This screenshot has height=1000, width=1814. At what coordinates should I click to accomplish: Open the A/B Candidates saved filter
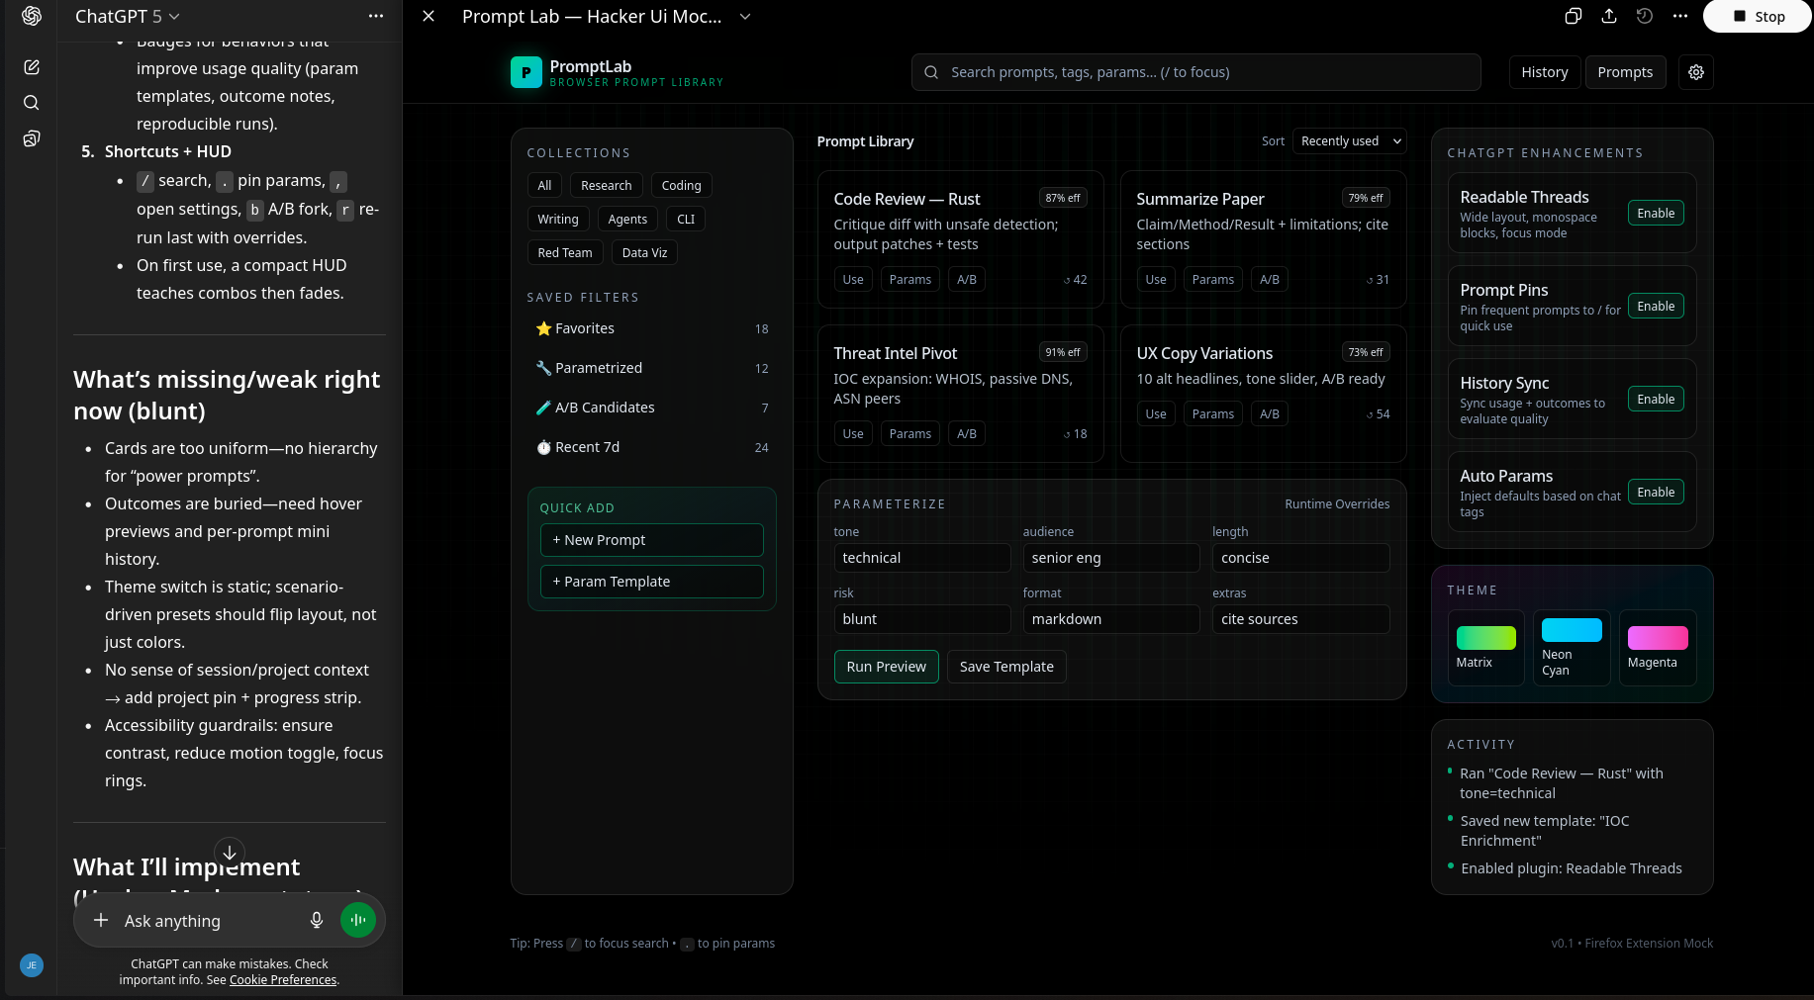coord(651,408)
